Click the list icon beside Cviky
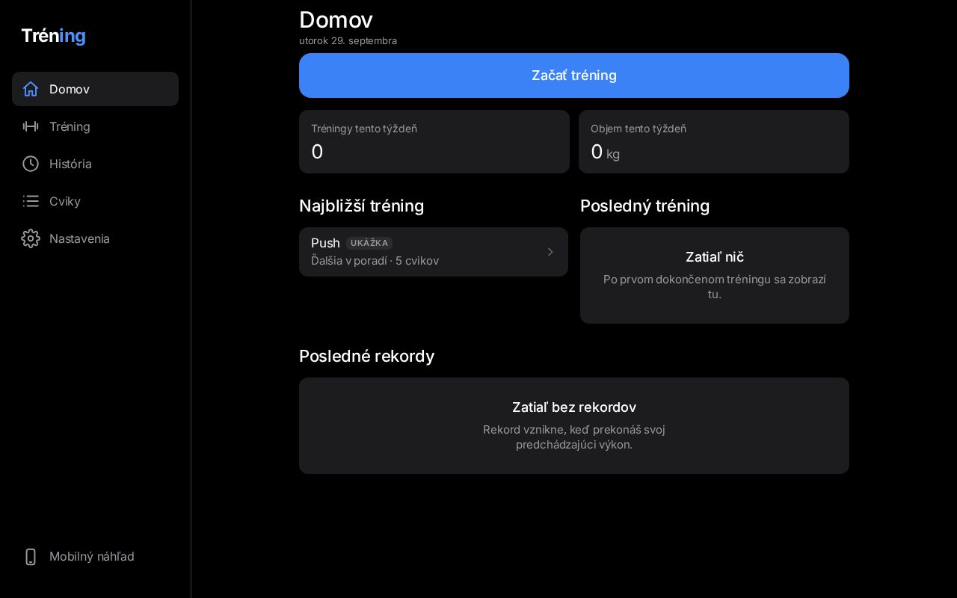Image resolution: width=957 pixels, height=598 pixels. [31, 201]
